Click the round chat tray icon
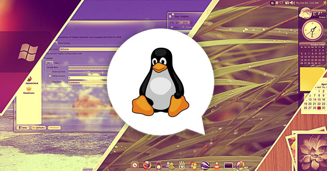 [272, 3]
